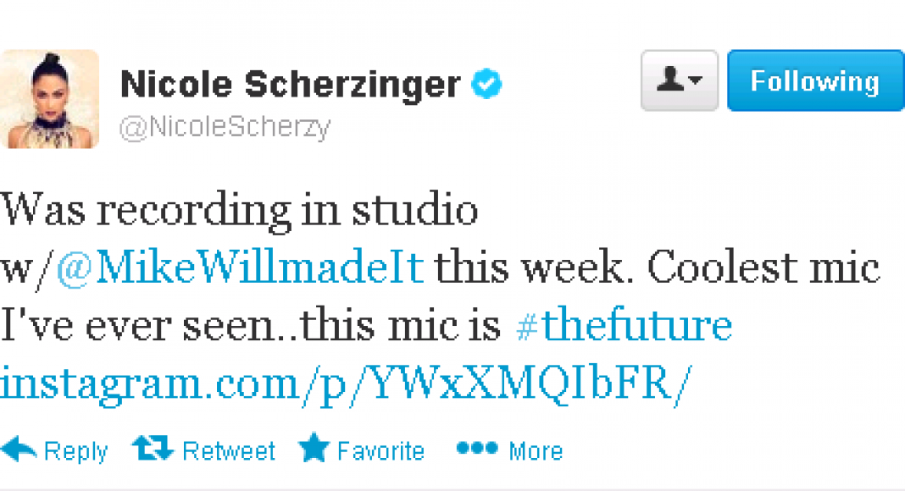The image size is (905, 491).
Task: Visit the @NicoleScherzy handle
Action: pos(225,127)
